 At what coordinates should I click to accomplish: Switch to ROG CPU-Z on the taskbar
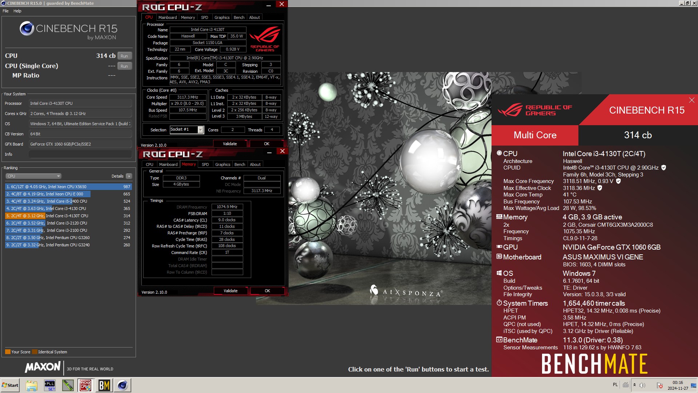pos(85,385)
